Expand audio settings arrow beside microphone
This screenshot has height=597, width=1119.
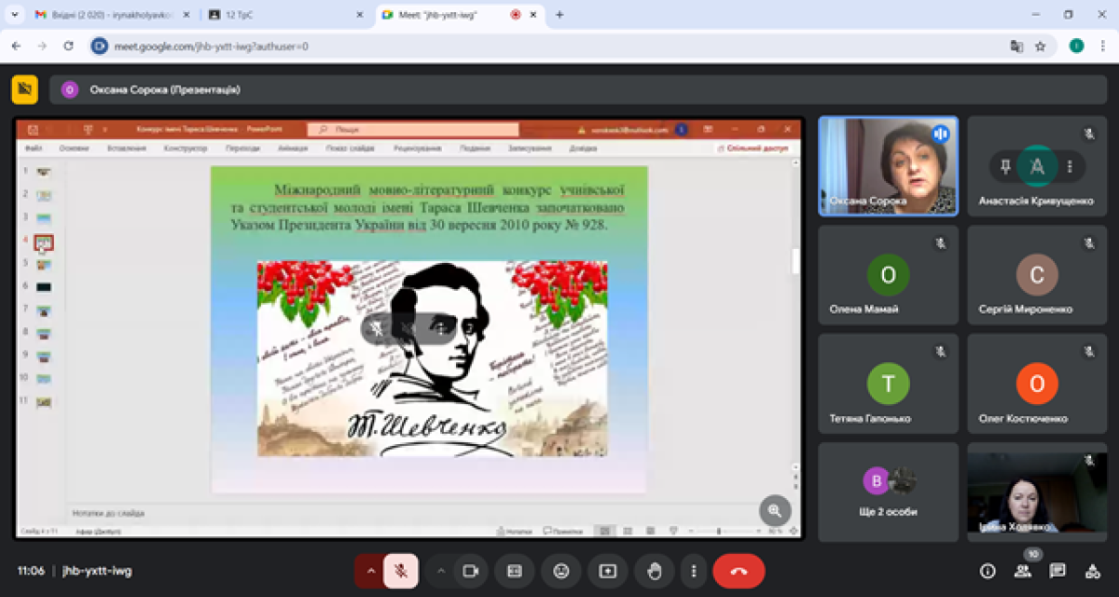tap(370, 571)
